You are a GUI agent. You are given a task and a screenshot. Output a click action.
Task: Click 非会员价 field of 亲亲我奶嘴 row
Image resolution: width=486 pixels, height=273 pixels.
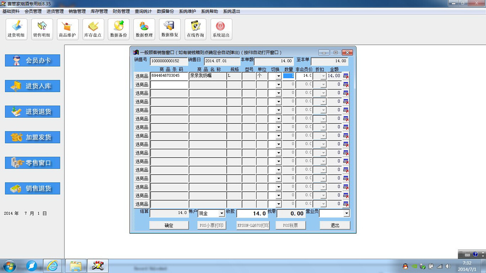tap(304, 76)
